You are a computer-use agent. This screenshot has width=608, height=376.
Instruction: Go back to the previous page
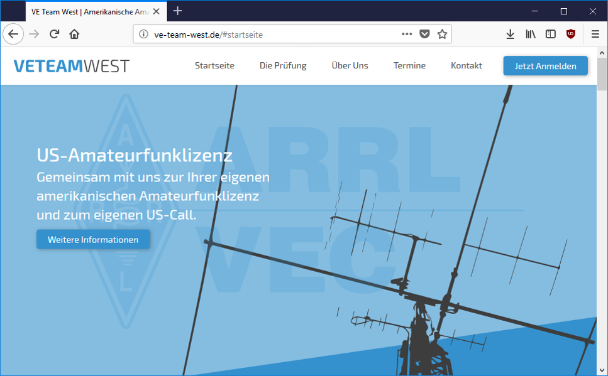point(13,34)
